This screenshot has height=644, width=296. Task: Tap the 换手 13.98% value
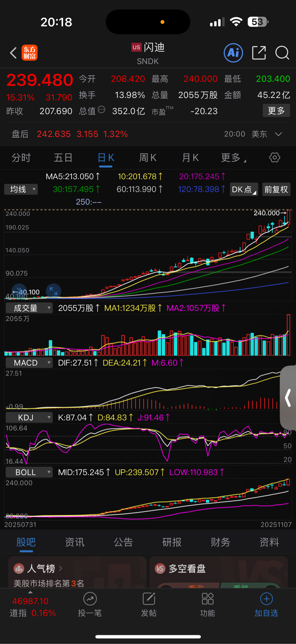click(130, 95)
